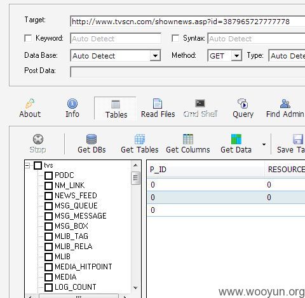Click into the Target URL field
This screenshot has width=305, height=298.
tap(187, 22)
